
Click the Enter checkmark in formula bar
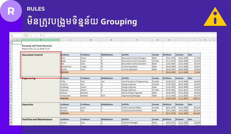(x=36, y=35)
